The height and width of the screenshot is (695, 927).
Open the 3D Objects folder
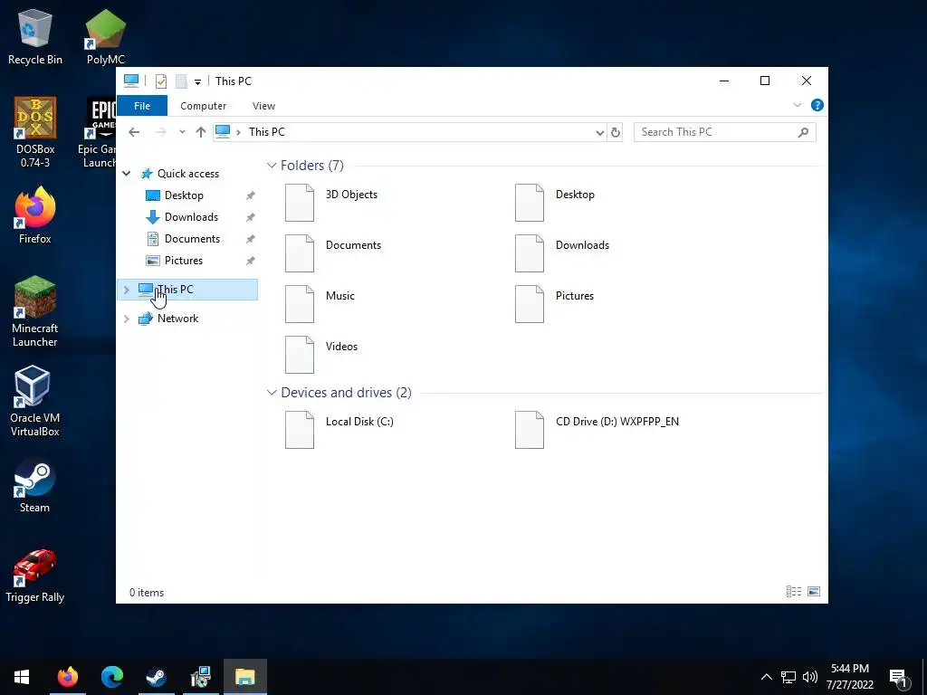(x=331, y=203)
